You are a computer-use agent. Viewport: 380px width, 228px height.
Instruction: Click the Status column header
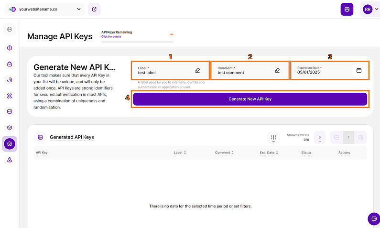click(x=306, y=152)
